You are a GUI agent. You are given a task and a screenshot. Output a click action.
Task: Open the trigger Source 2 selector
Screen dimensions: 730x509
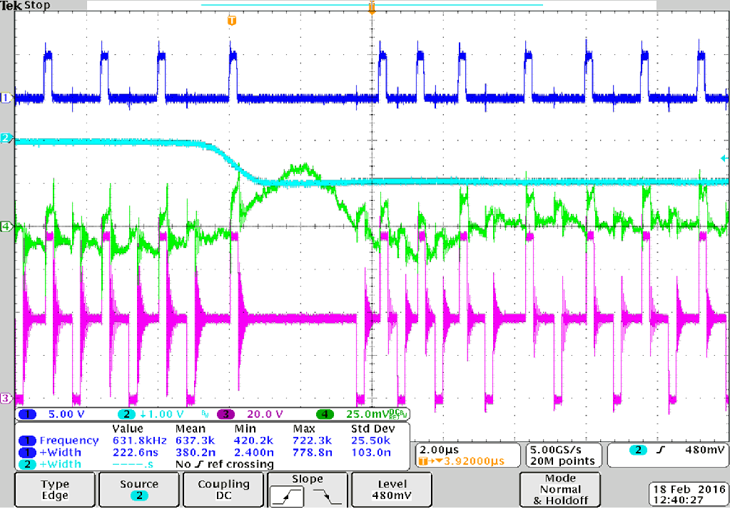[x=138, y=489]
